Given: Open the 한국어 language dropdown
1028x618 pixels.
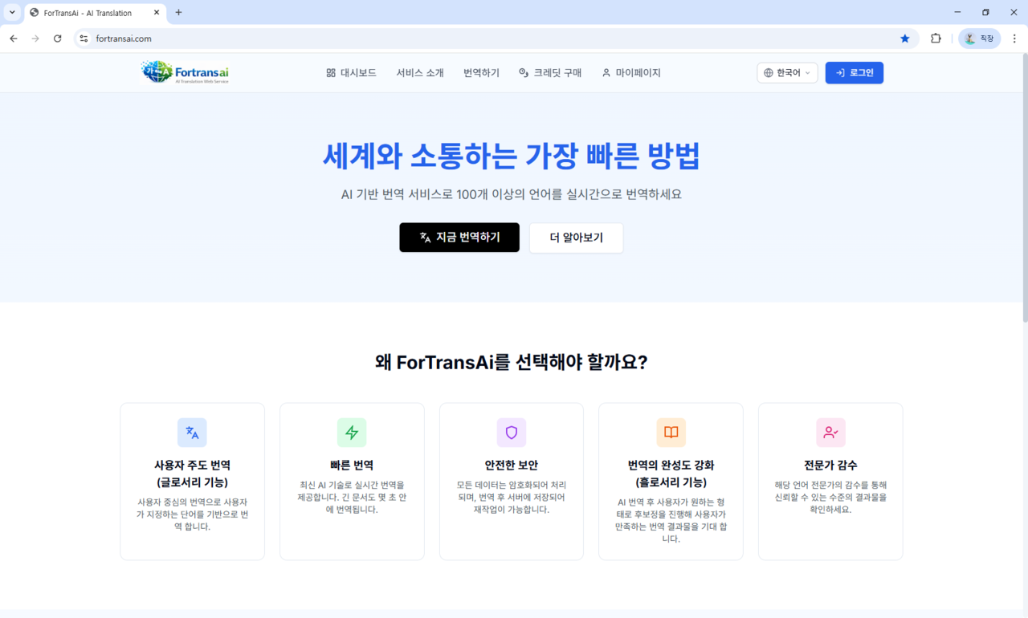Looking at the screenshot, I should click(787, 73).
